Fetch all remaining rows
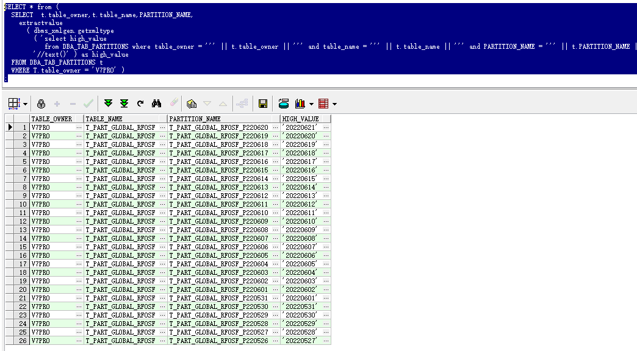Image resolution: width=637 pixels, height=351 pixels. [124, 103]
